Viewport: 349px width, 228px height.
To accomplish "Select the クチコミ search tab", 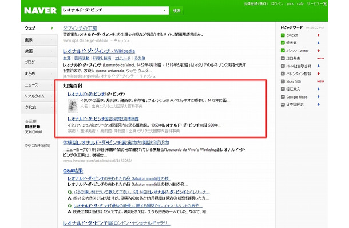I will [x=39, y=107].
